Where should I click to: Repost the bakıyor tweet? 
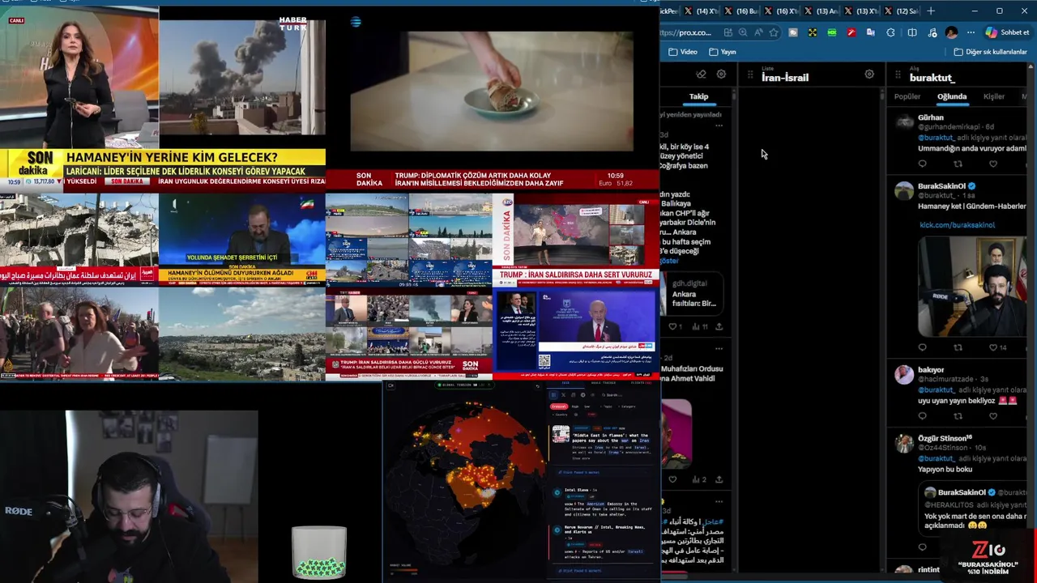tap(958, 416)
